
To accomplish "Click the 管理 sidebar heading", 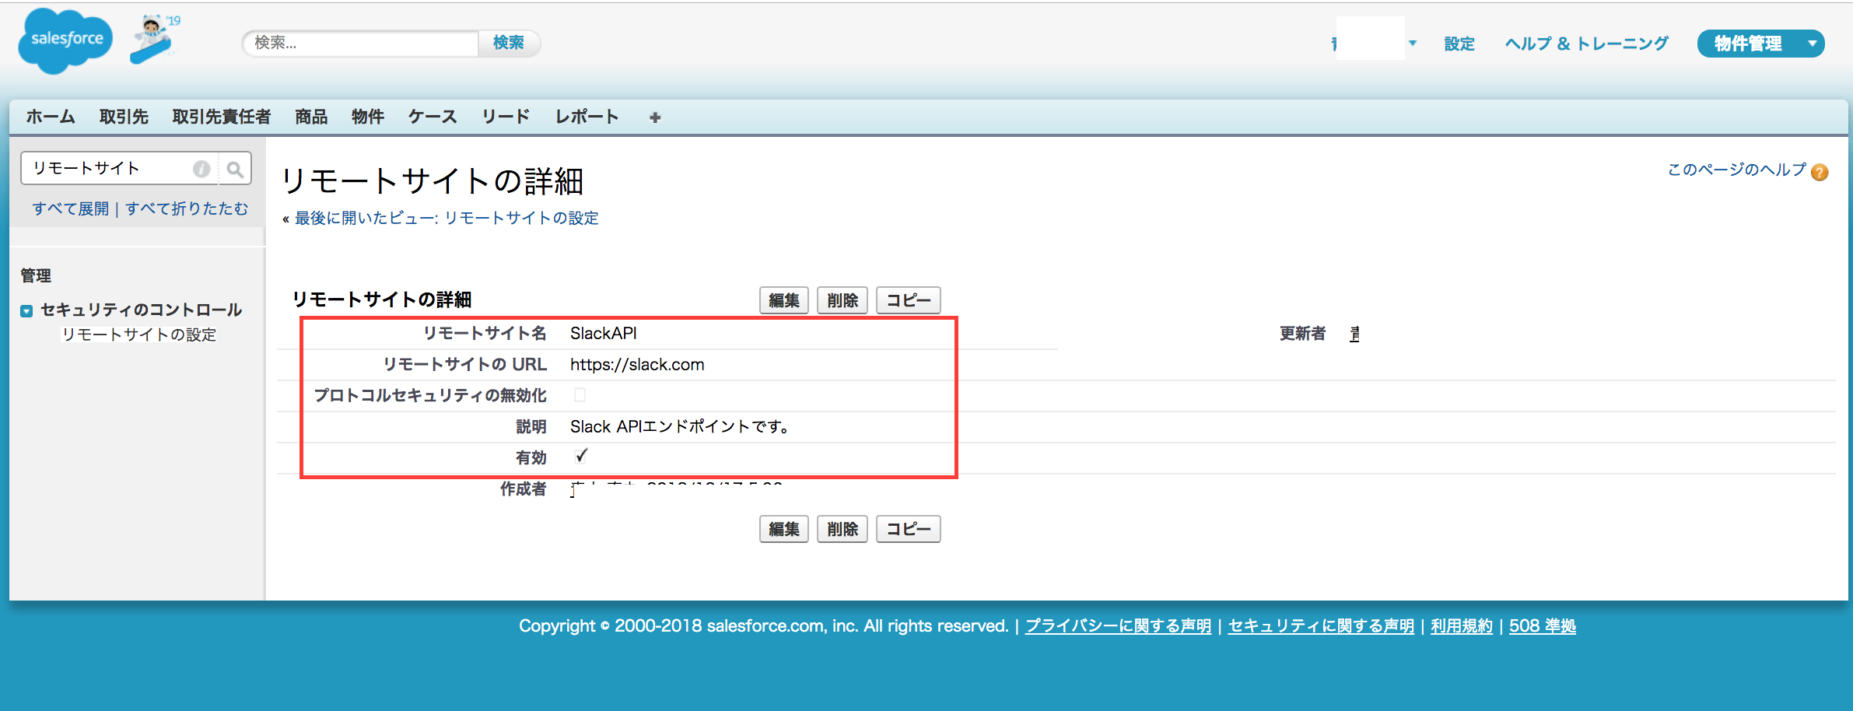I will click(x=36, y=275).
